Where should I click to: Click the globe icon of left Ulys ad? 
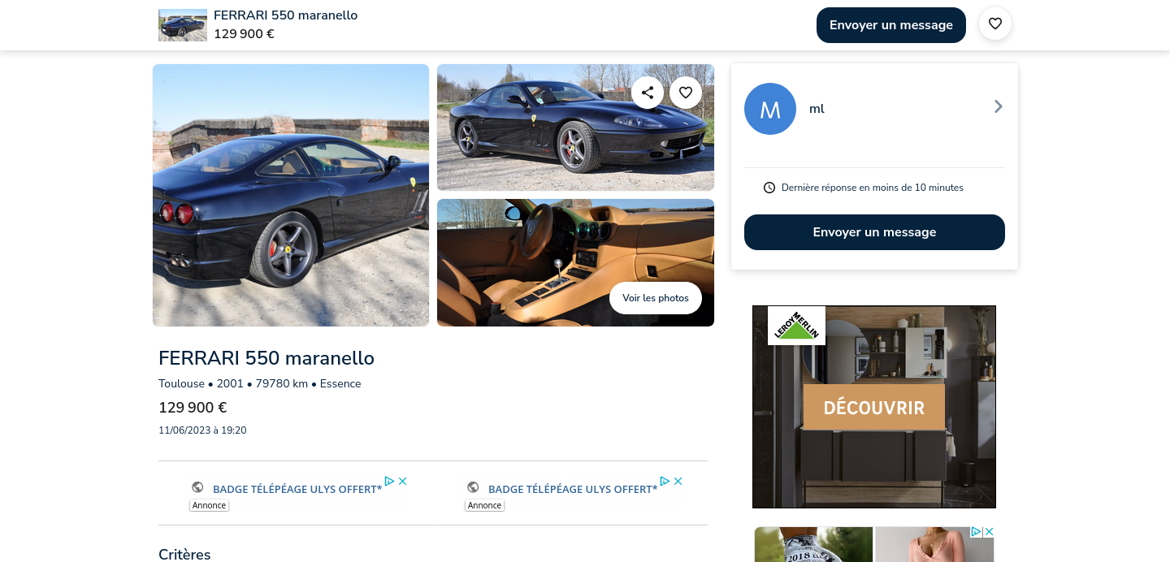pyautogui.click(x=197, y=487)
